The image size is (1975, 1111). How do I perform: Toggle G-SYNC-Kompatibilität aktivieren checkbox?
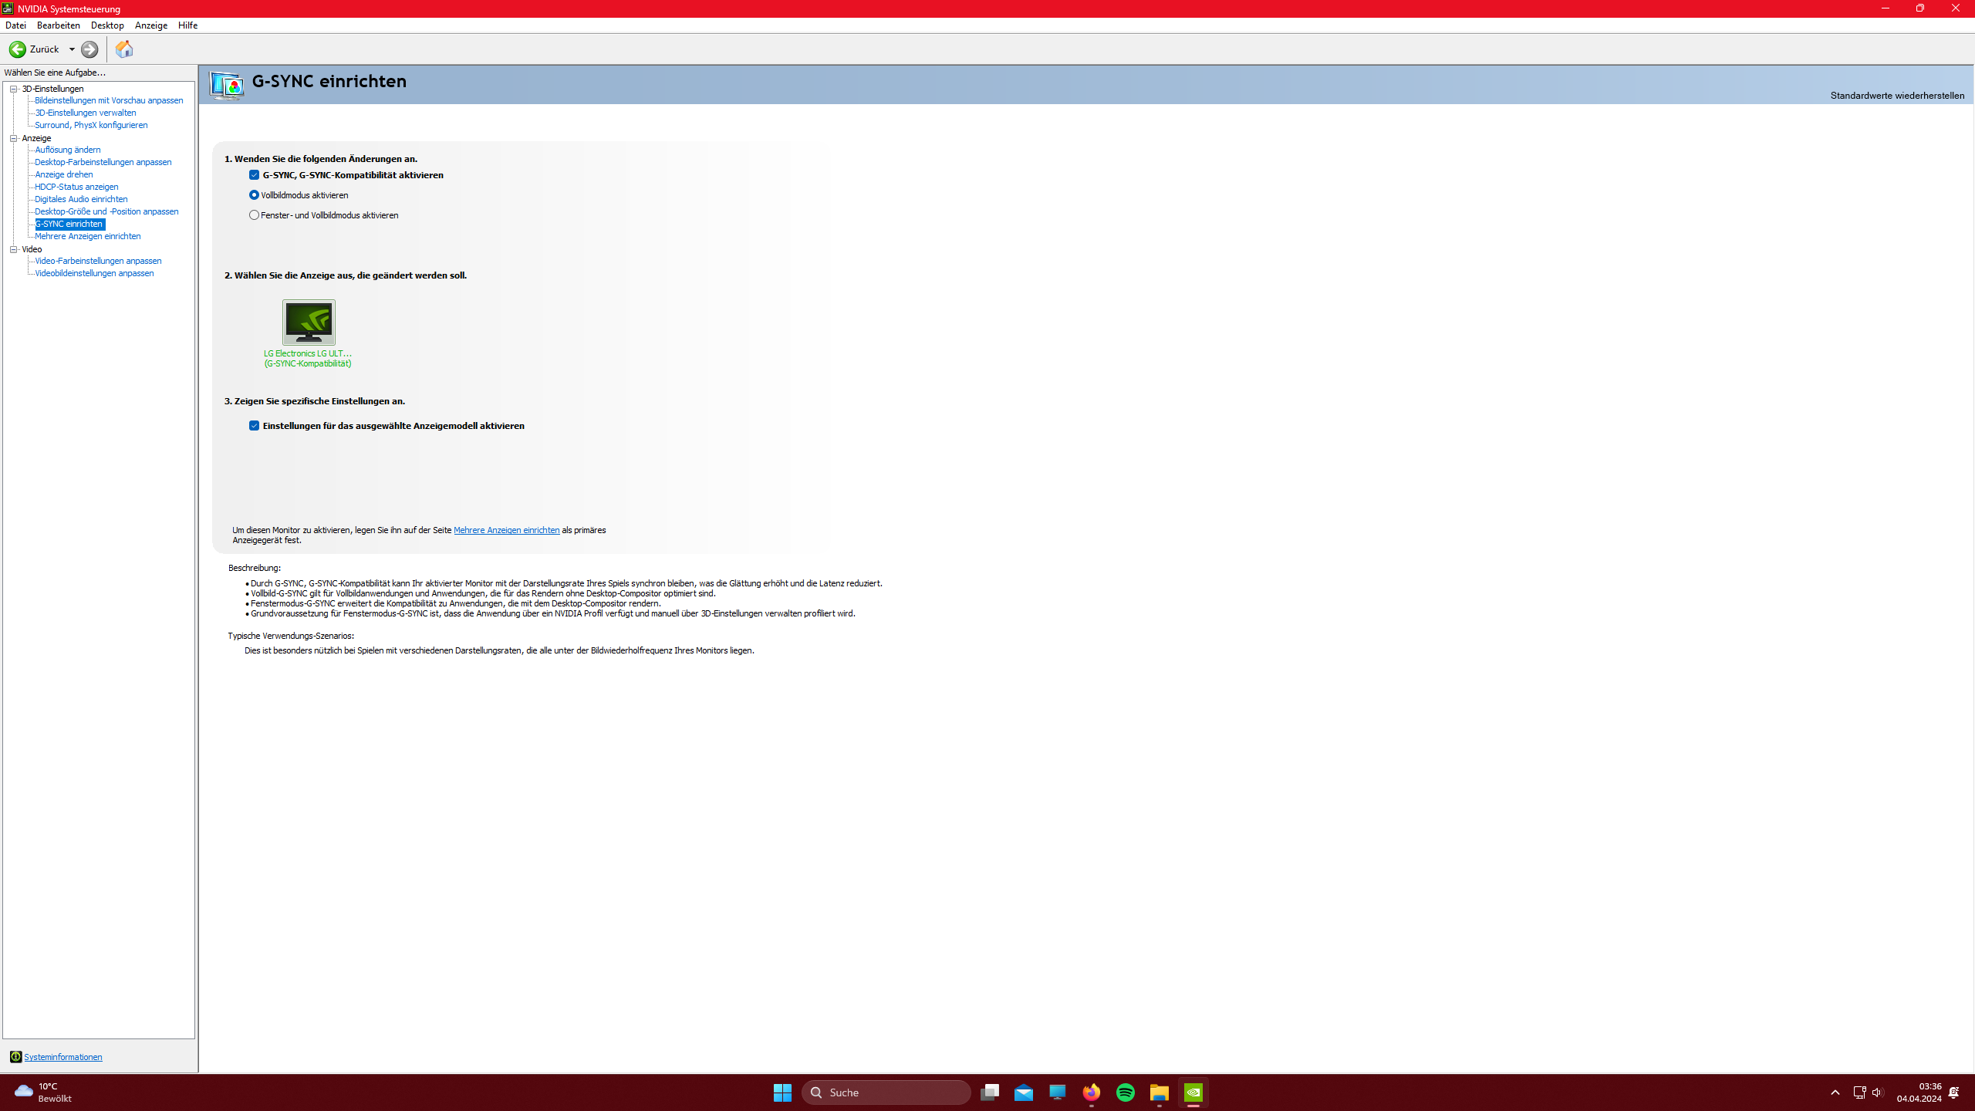pos(254,175)
